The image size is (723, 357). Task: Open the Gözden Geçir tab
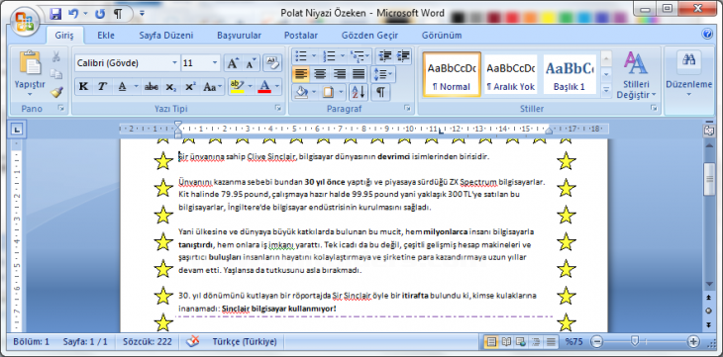(x=369, y=36)
